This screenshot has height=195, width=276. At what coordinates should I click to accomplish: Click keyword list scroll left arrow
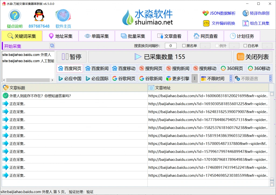[4, 80]
